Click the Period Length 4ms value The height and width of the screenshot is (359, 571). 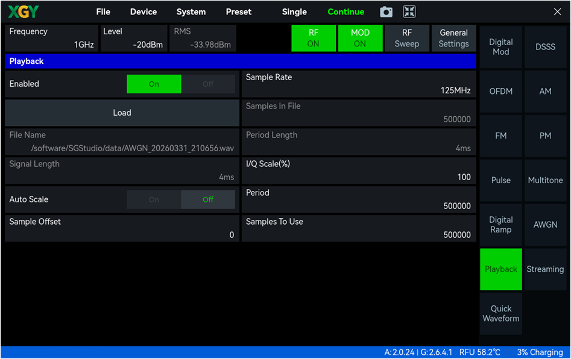pyautogui.click(x=463, y=148)
